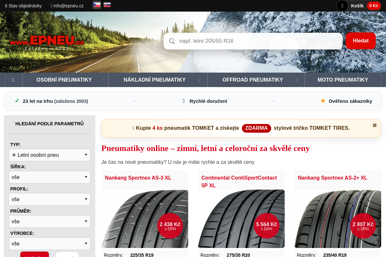The width and height of the screenshot is (386, 257).
Task: Close the TOMKET promo banner
Action: coord(374,125)
